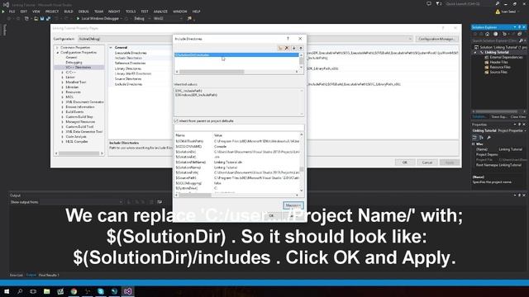529x297 pixels.
Task: Click the taskbar search magnifier icon
Action: tap(20, 291)
